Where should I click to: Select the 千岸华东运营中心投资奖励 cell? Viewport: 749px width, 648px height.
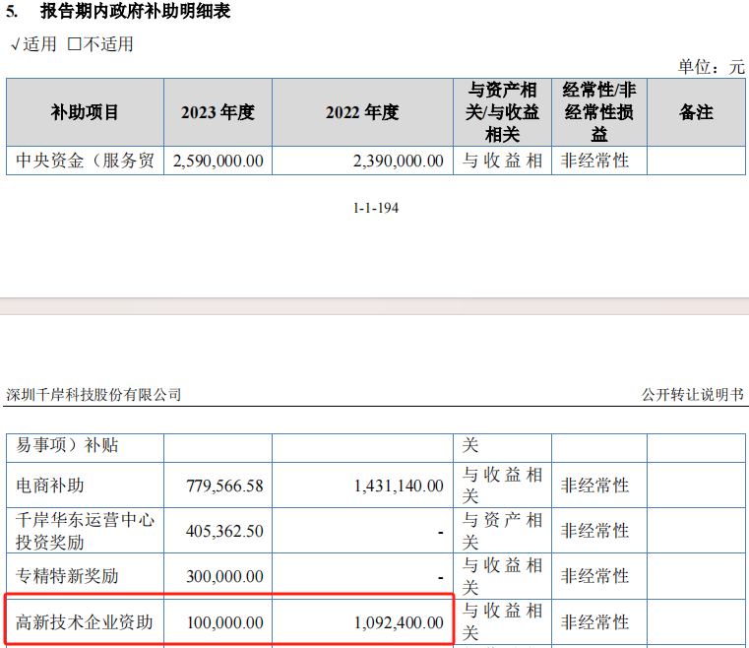[x=85, y=531]
